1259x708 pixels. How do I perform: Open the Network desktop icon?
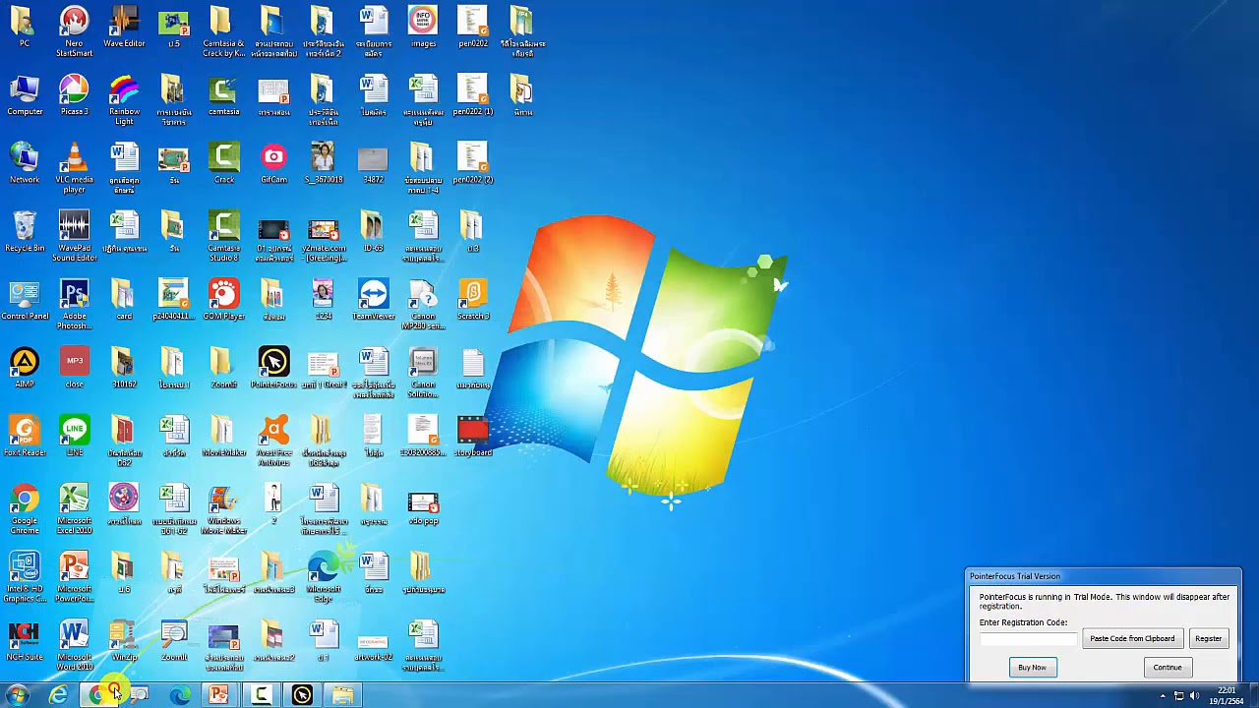tap(25, 163)
